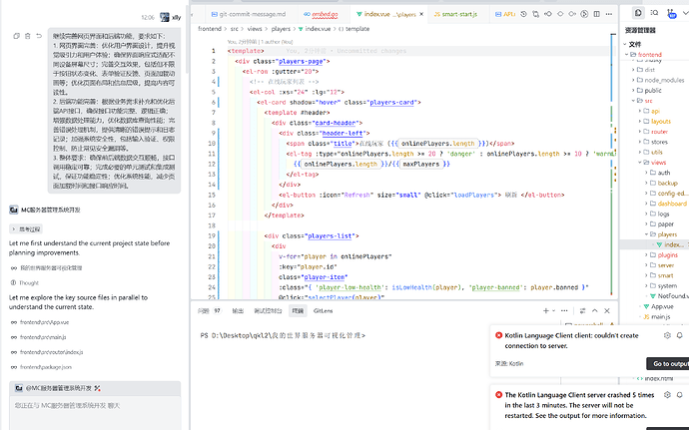This screenshot has width=689, height=430.
Task: Switch to git-commit-message.md tab
Action: [x=249, y=14]
